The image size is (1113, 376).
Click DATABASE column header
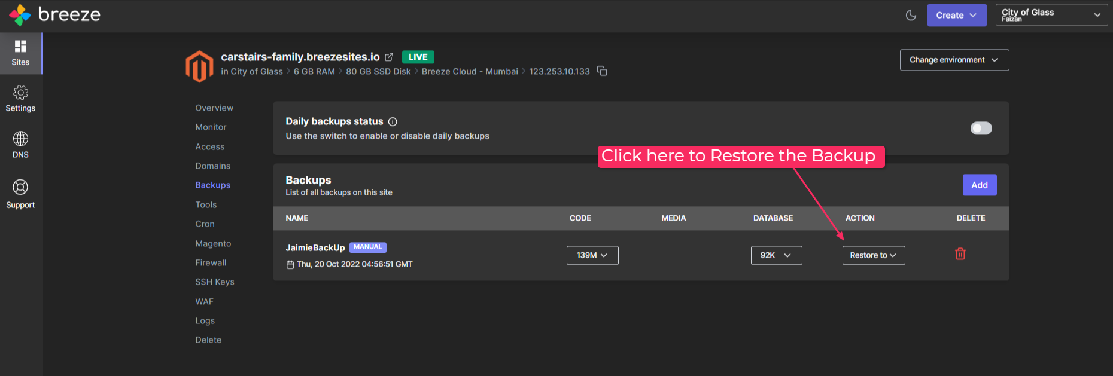(x=773, y=218)
